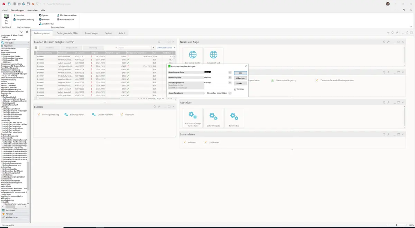415x228 pixels.
Task: Switch to the Zahlungsverkehr, SEPA tab
Action: [x=67, y=33]
